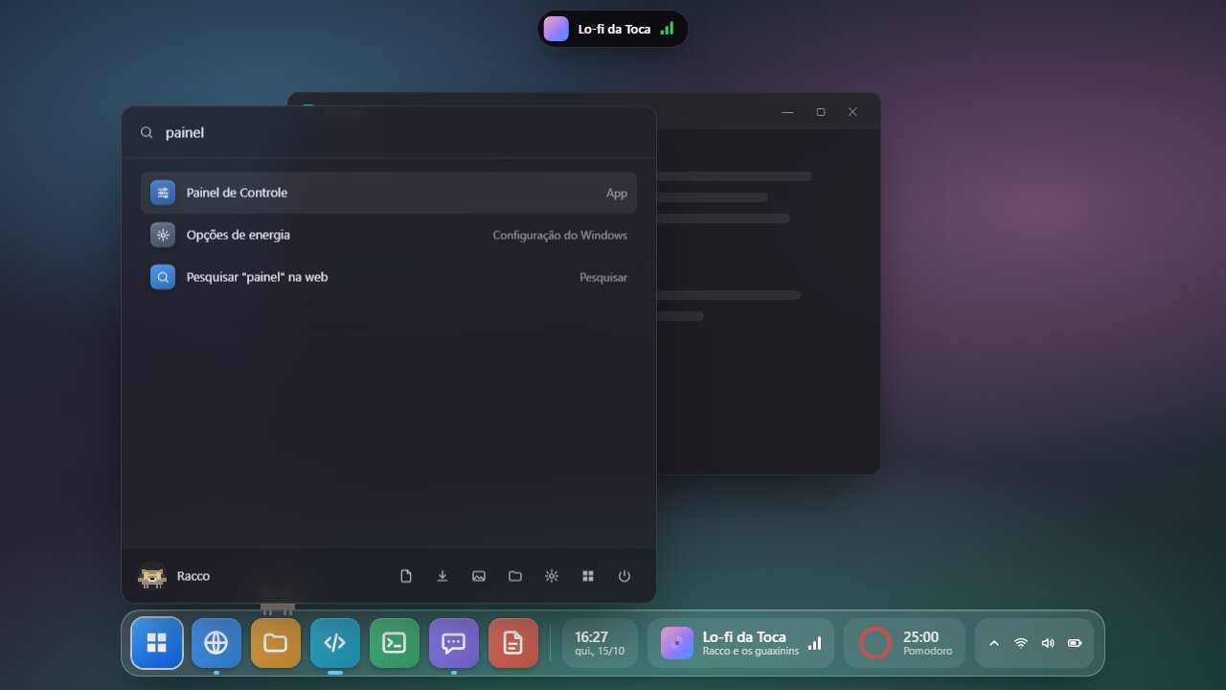
Task: Open folder shortcut in start menu footer
Action: 515,576
